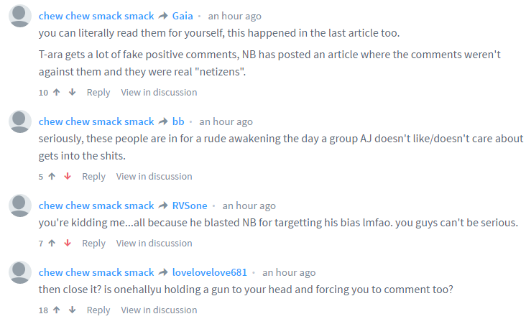Upvote the comment replying to Gaia

(56, 92)
